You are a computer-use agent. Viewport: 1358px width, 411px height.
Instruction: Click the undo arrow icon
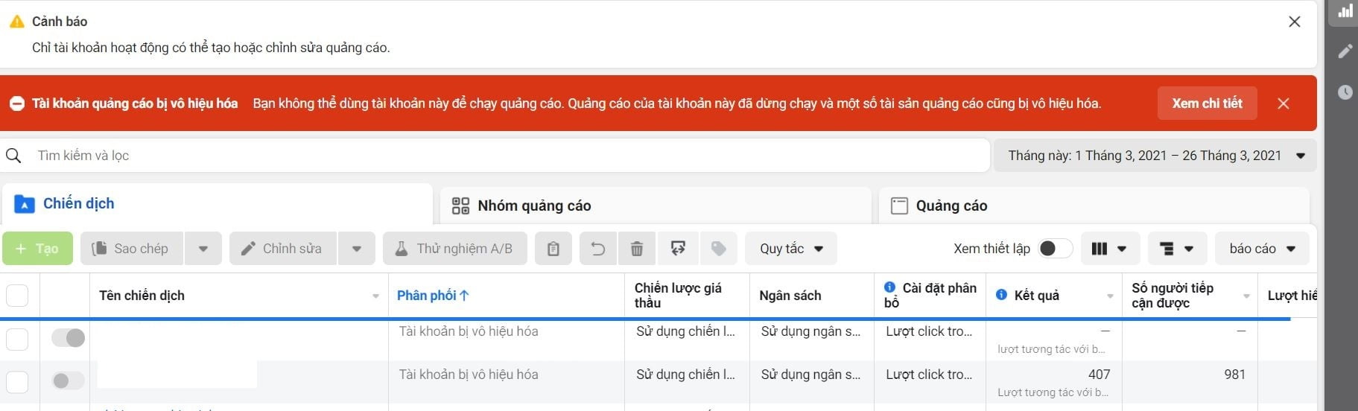point(597,249)
